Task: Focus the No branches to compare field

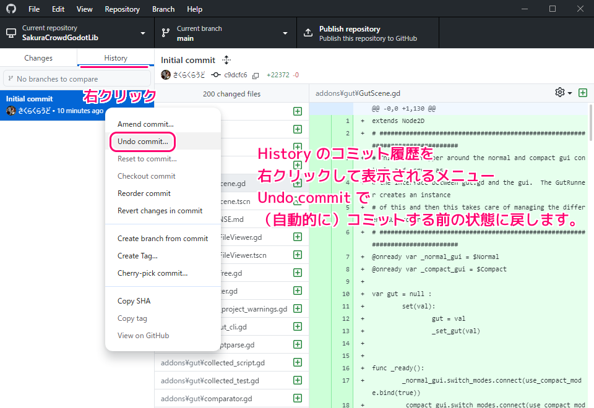Action: click(77, 79)
